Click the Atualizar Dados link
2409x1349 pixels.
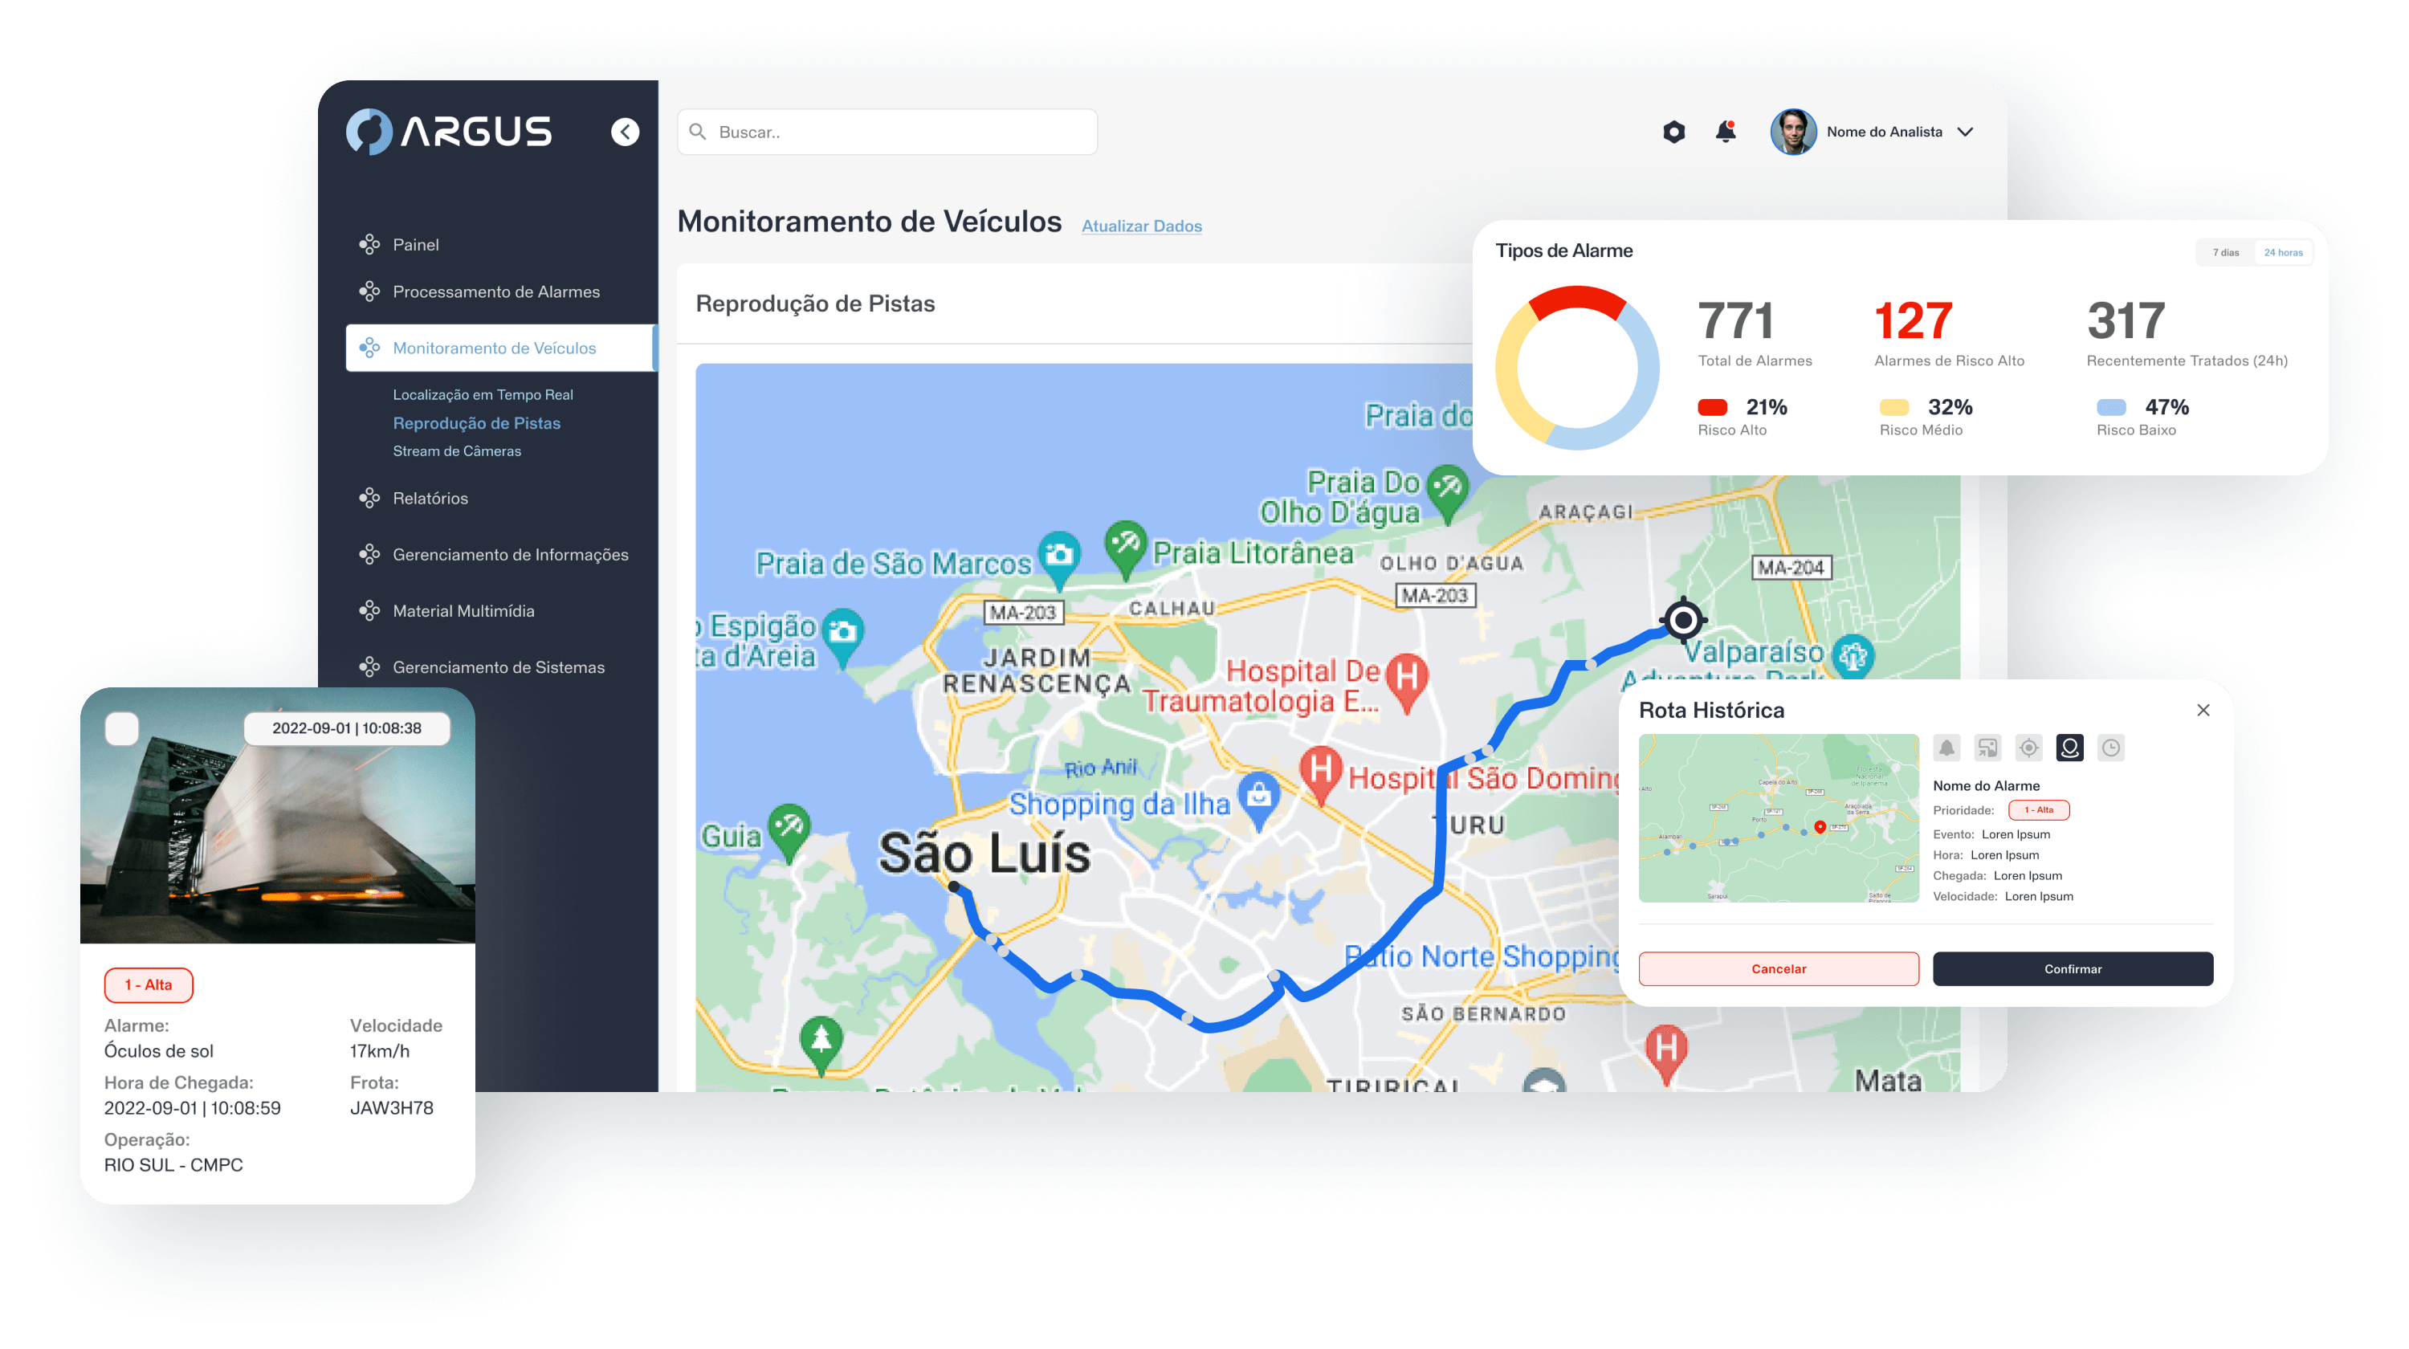point(1142,226)
